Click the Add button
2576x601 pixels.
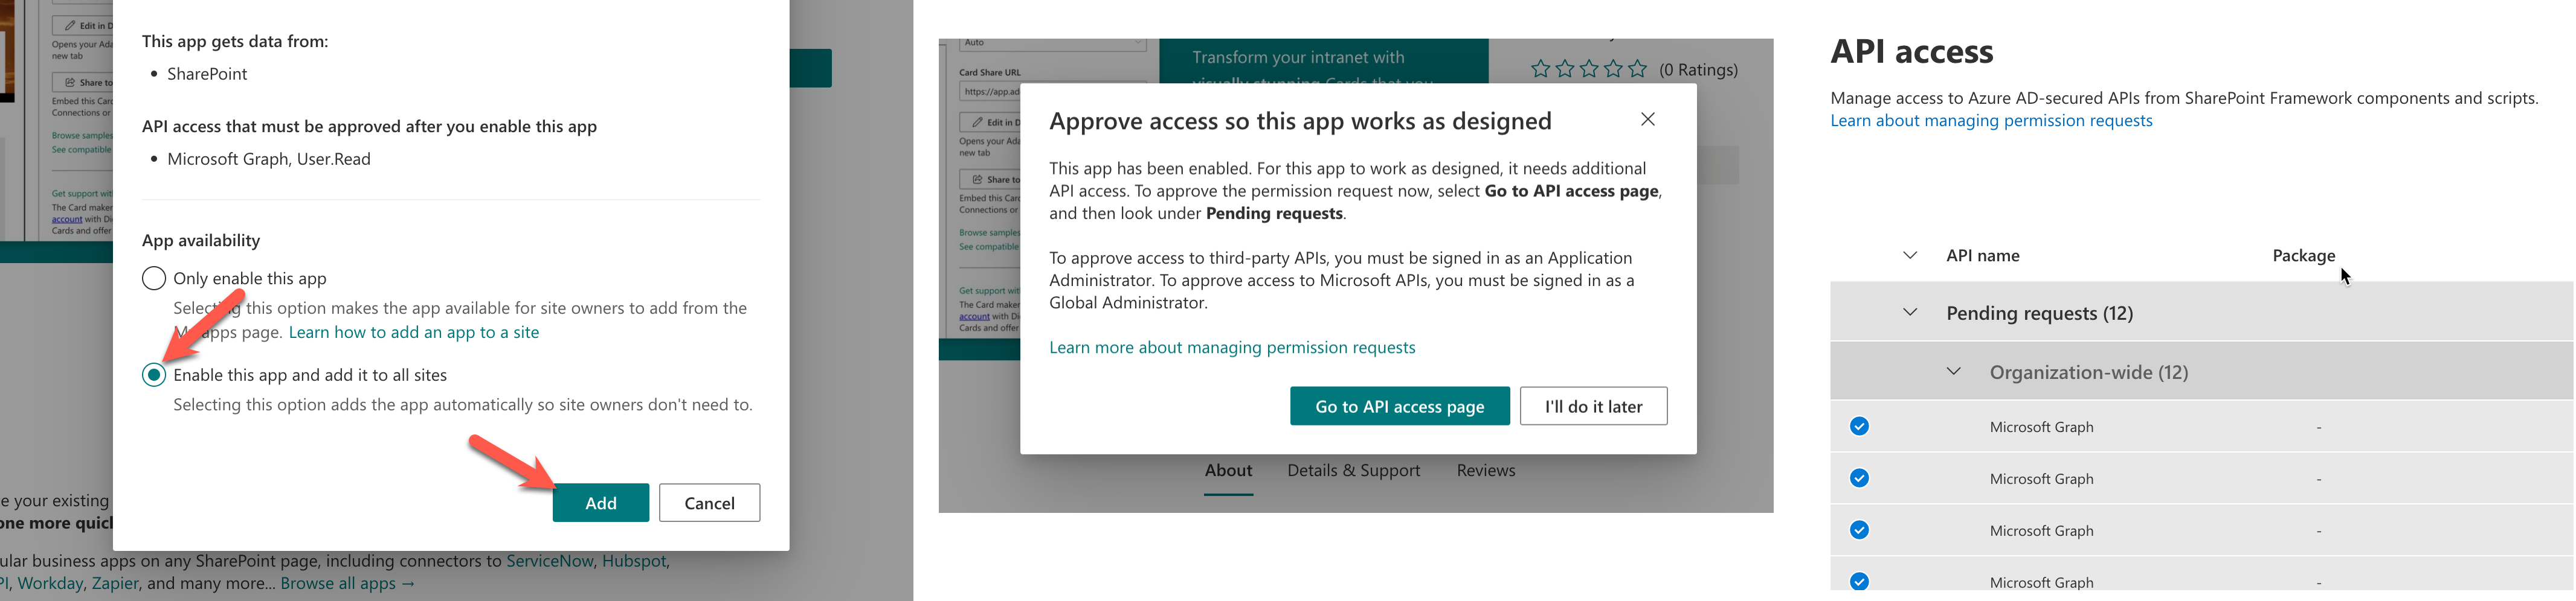[601, 503]
